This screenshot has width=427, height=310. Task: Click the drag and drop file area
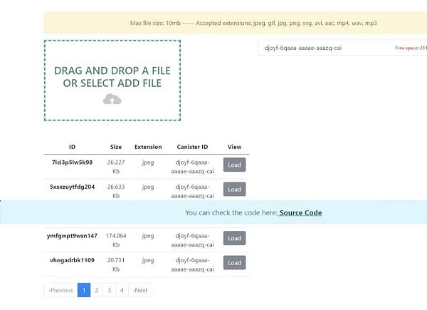(112, 80)
